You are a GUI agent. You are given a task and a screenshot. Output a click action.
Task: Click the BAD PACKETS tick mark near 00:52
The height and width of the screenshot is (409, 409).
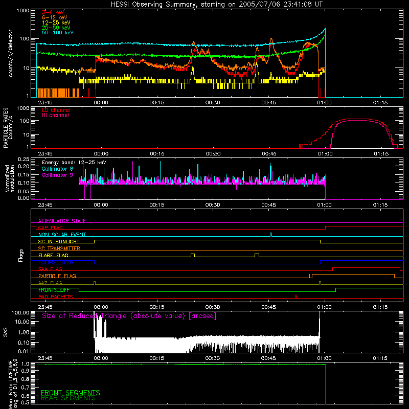pyautogui.click(x=296, y=297)
